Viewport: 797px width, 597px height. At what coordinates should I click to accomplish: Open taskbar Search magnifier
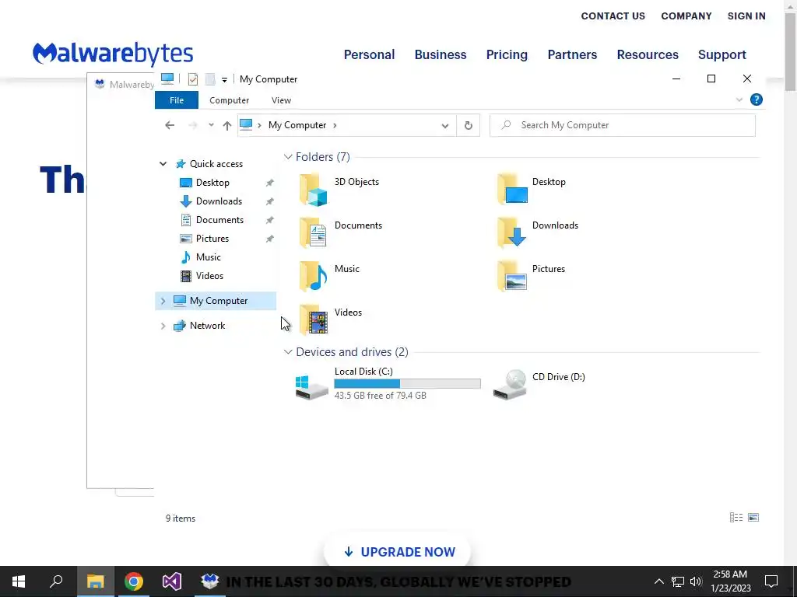(x=56, y=581)
